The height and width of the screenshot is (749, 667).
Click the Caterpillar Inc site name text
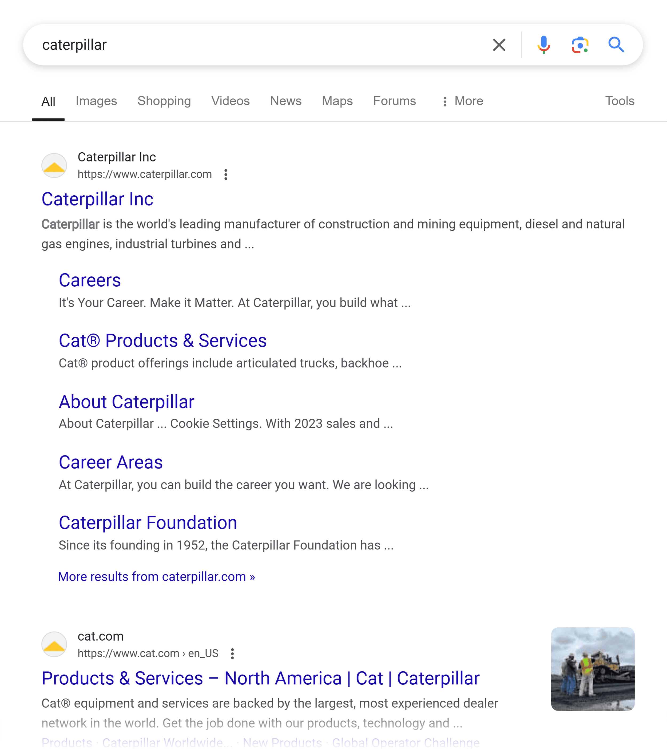[117, 157]
